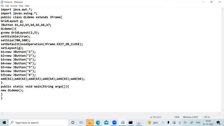Open volume speaker tray icon
This screenshot has width=224, height=126.
pyautogui.click(x=185, y=122)
